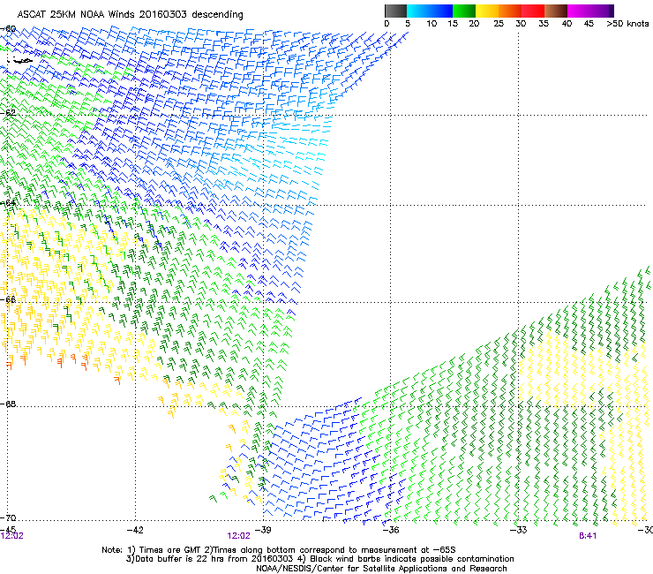The image size is (653, 574).
Task: Click the latitude label '-70'
Action: pyautogui.click(x=9, y=517)
